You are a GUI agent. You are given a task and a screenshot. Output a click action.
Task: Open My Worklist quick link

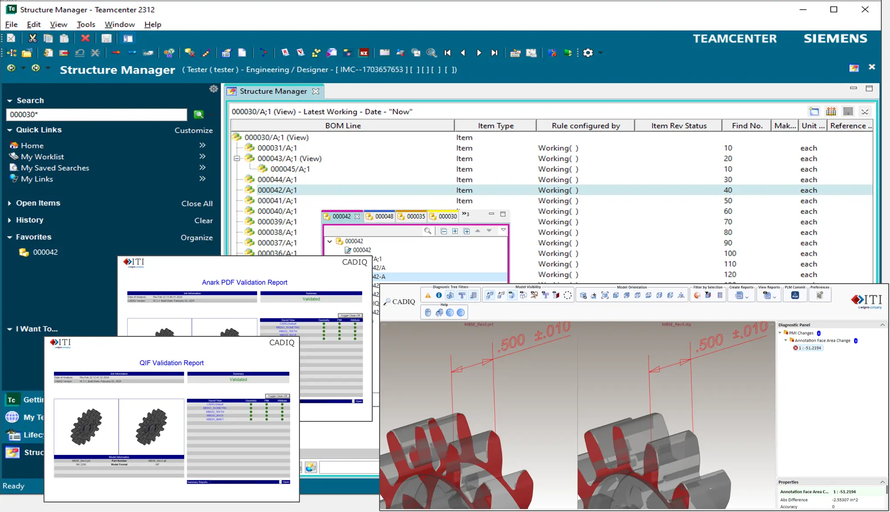[42, 156]
